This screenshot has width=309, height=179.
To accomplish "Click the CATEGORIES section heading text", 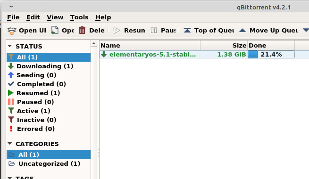I will [x=37, y=144].
